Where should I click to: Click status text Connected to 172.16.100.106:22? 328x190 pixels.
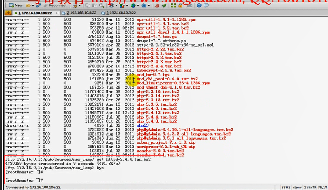[34, 187]
